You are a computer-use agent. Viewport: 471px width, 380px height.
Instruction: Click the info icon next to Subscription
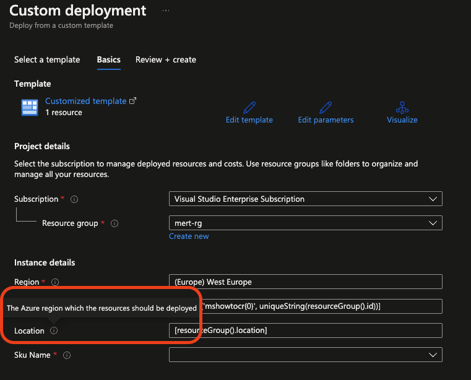74,199
